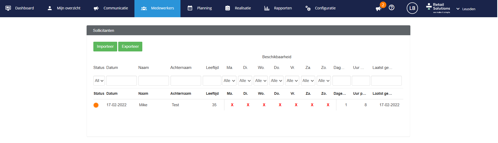The image size is (498, 143).
Task: Click the Planning calendar icon
Action: (190, 8)
